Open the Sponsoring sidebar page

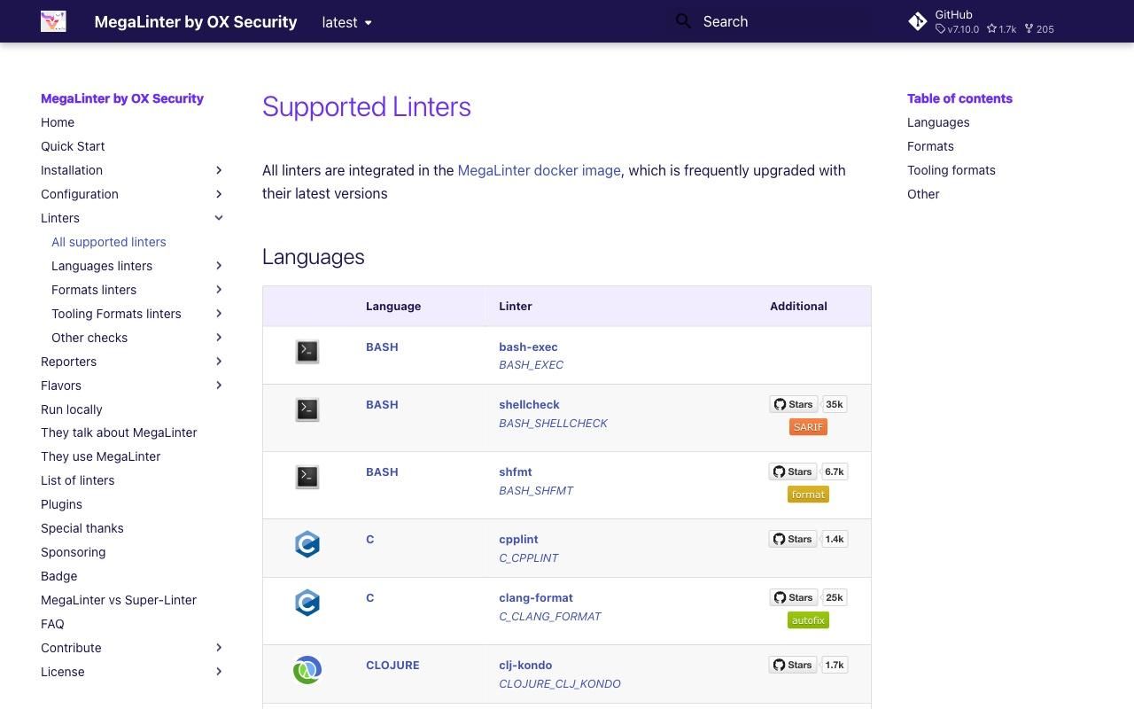tap(73, 552)
